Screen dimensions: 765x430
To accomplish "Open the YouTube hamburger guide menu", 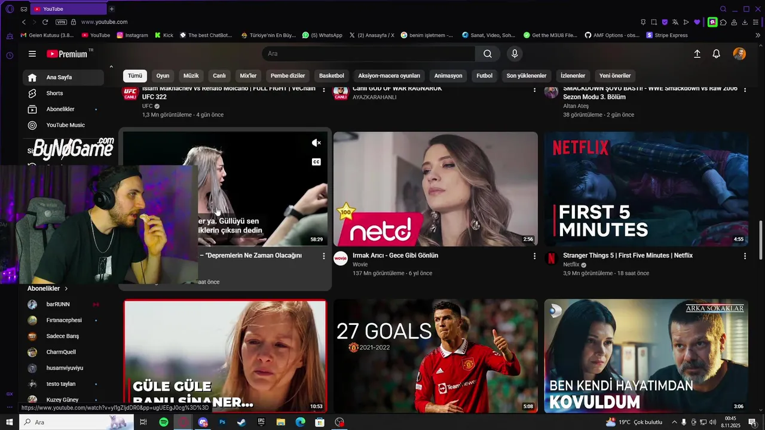I will [32, 54].
